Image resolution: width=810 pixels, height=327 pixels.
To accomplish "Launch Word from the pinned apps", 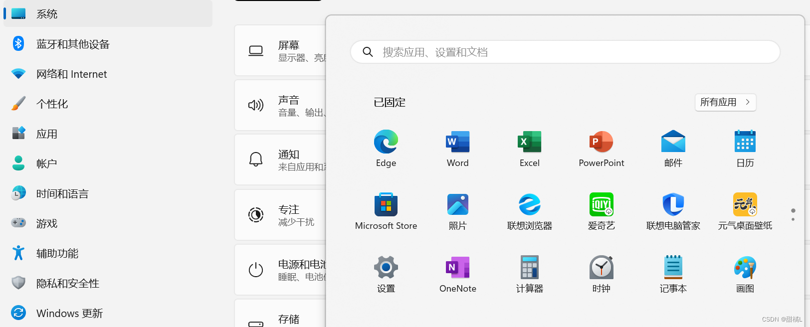I will coord(458,148).
